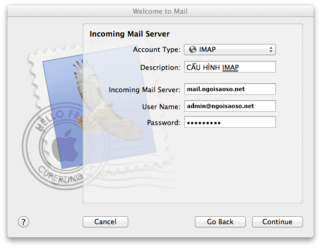The width and height of the screenshot is (321, 248).
Task: Click the "Incoming Mail Server:" field label
Action: tap(145, 90)
